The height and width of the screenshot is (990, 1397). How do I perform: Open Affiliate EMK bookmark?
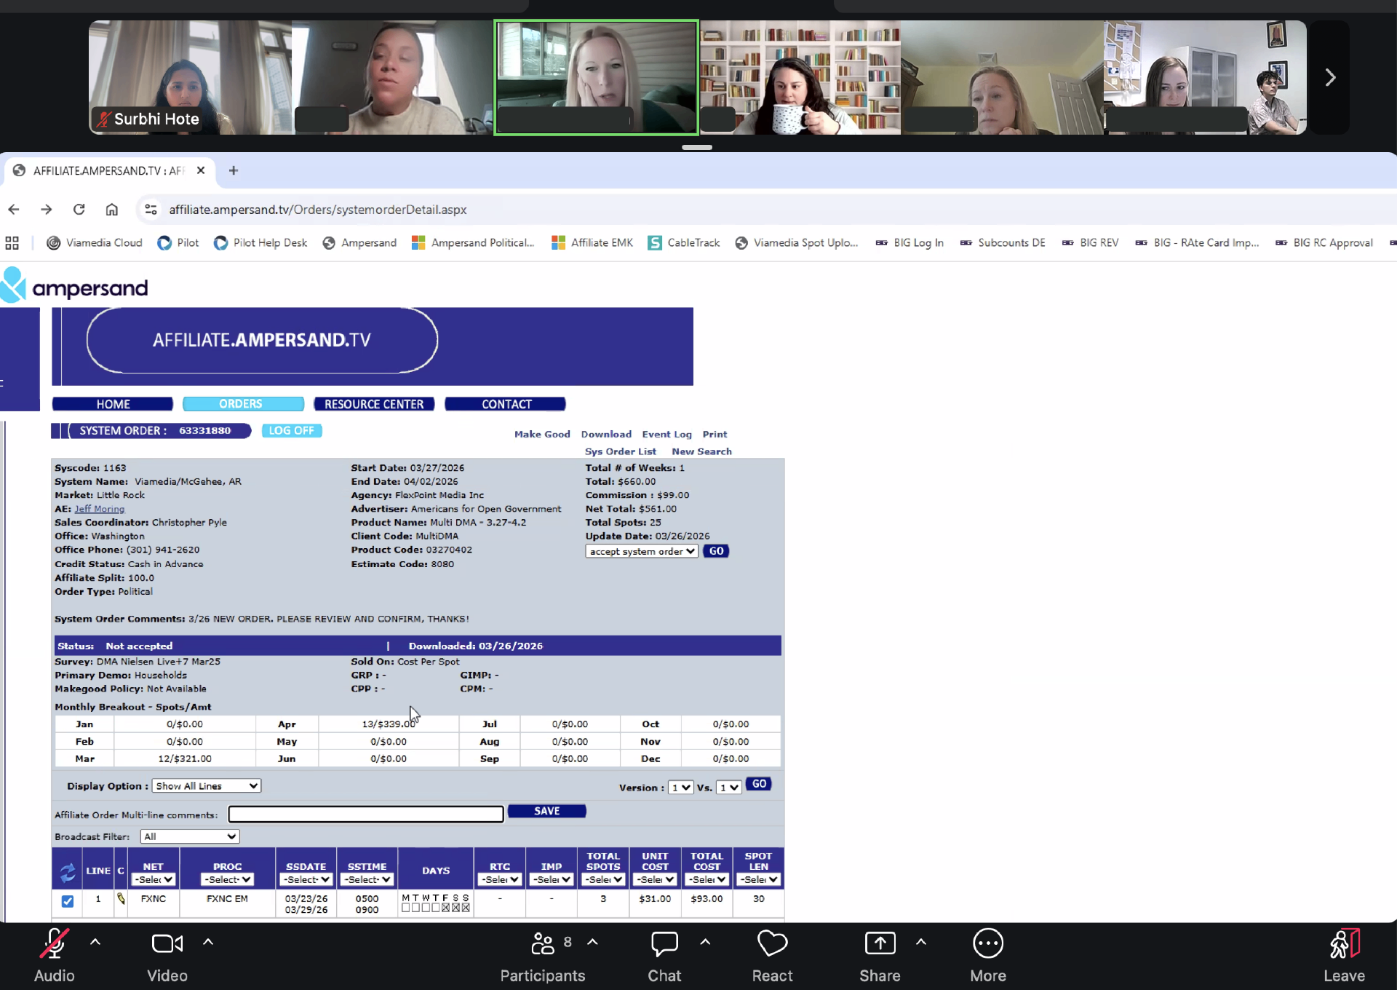[x=592, y=243]
